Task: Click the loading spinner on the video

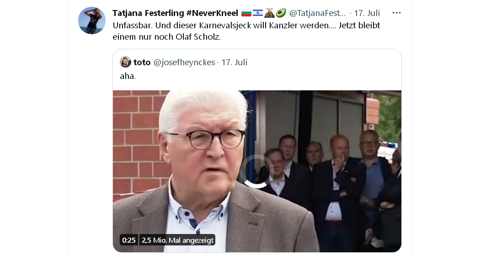Action: [x=257, y=172]
